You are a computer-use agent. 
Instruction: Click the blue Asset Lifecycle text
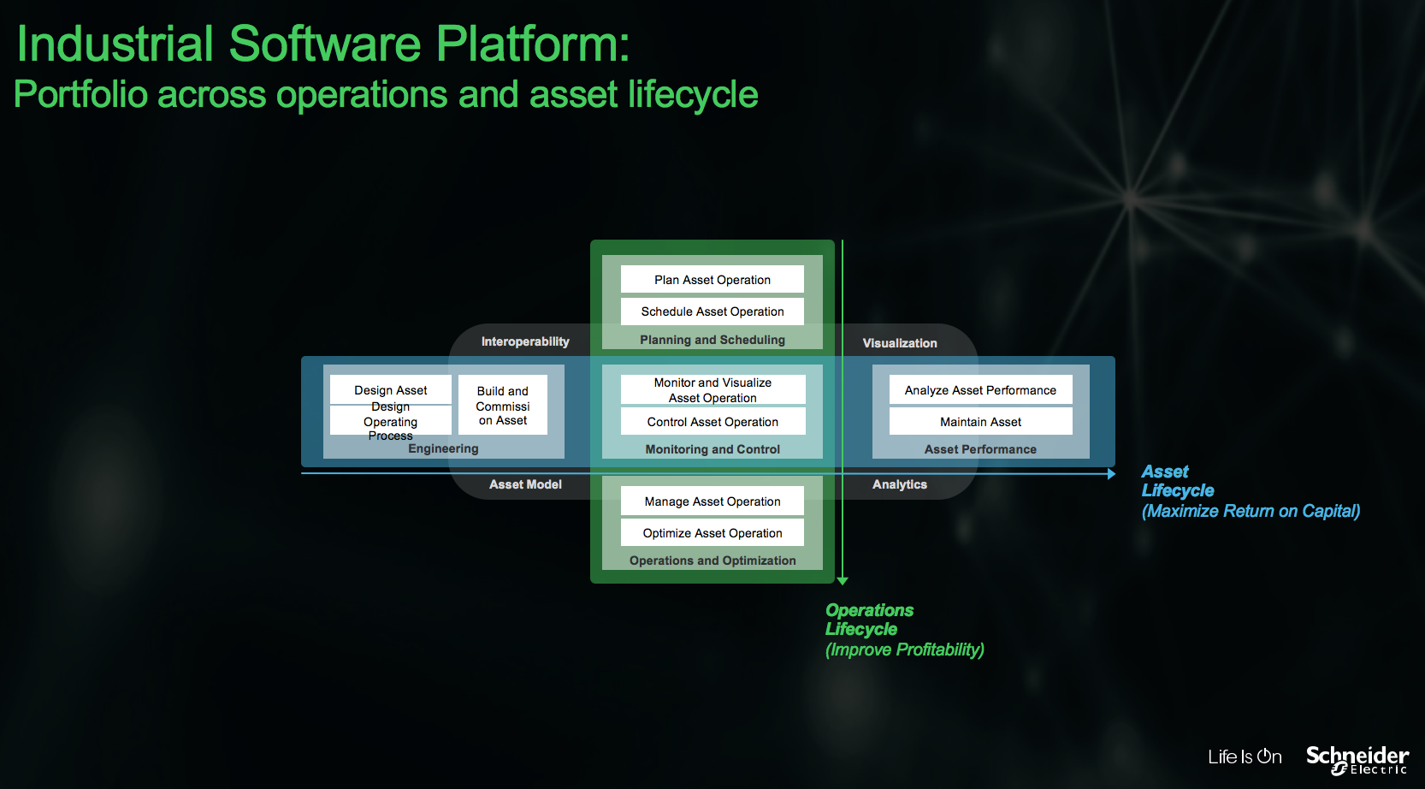(x=1178, y=481)
